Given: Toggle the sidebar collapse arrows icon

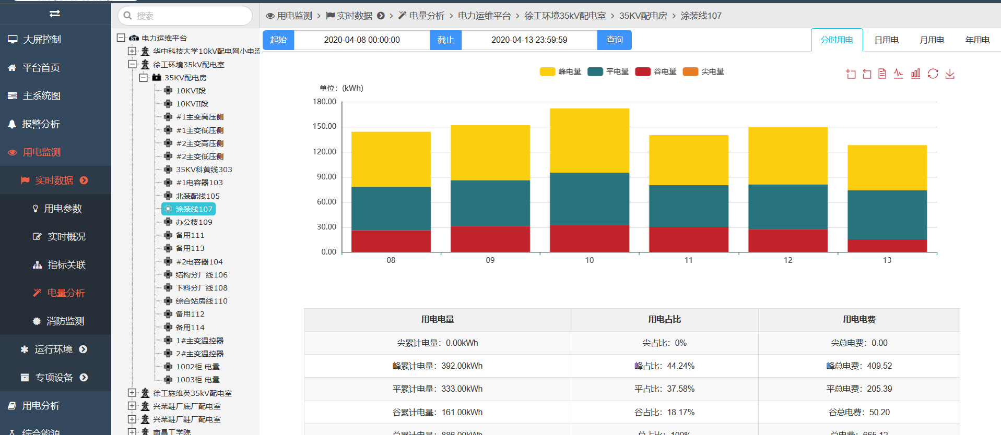Looking at the screenshot, I should [x=55, y=13].
